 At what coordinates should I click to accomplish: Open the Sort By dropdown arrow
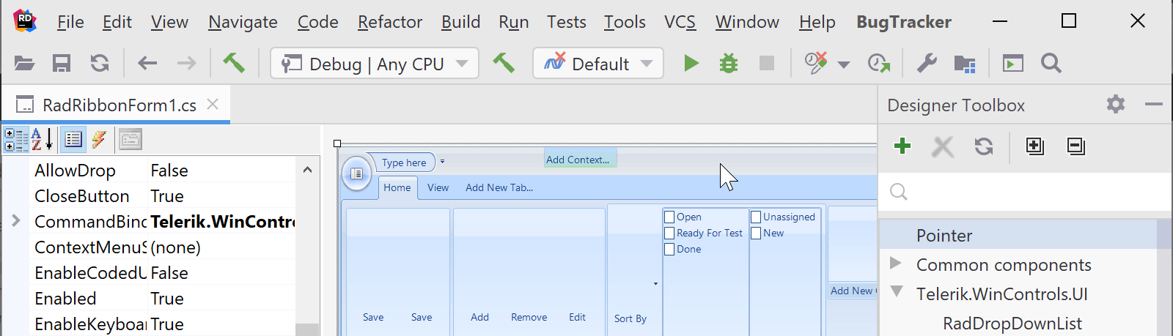click(x=655, y=283)
